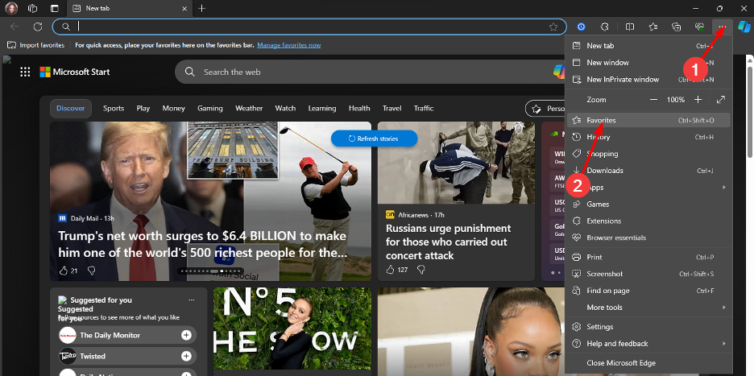The image size is (754, 376).
Task: Switch to the Discover tab
Action: [71, 109]
